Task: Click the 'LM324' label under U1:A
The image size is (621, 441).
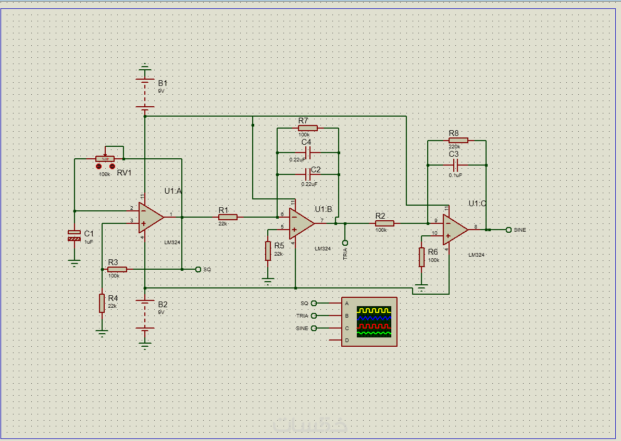Action: (172, 242)
